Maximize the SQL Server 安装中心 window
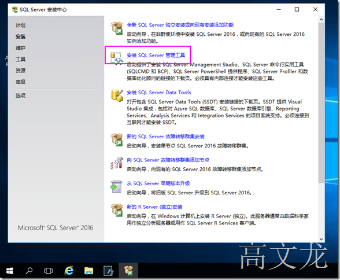The width and height of the screenshot is (340, 280). click(297, 9)
